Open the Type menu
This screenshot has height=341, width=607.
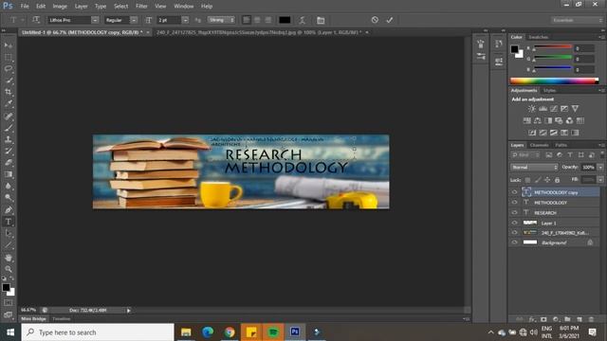(x=101, y=7)
